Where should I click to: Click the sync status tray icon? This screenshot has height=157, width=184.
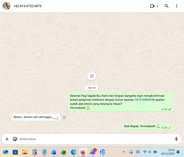[x=131, y=152]
